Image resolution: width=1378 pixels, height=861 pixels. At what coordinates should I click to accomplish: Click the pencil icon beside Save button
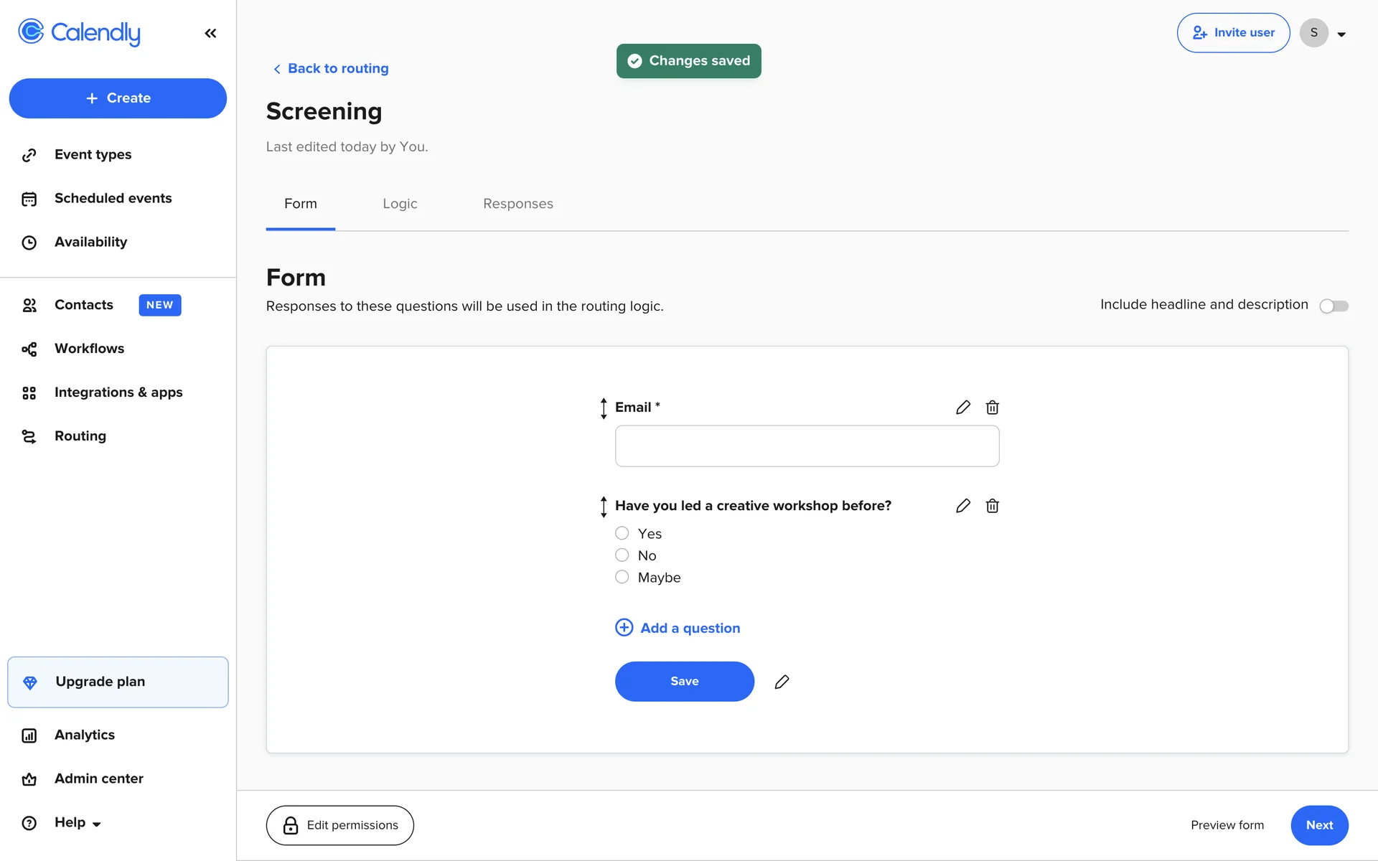pos(782,682)
